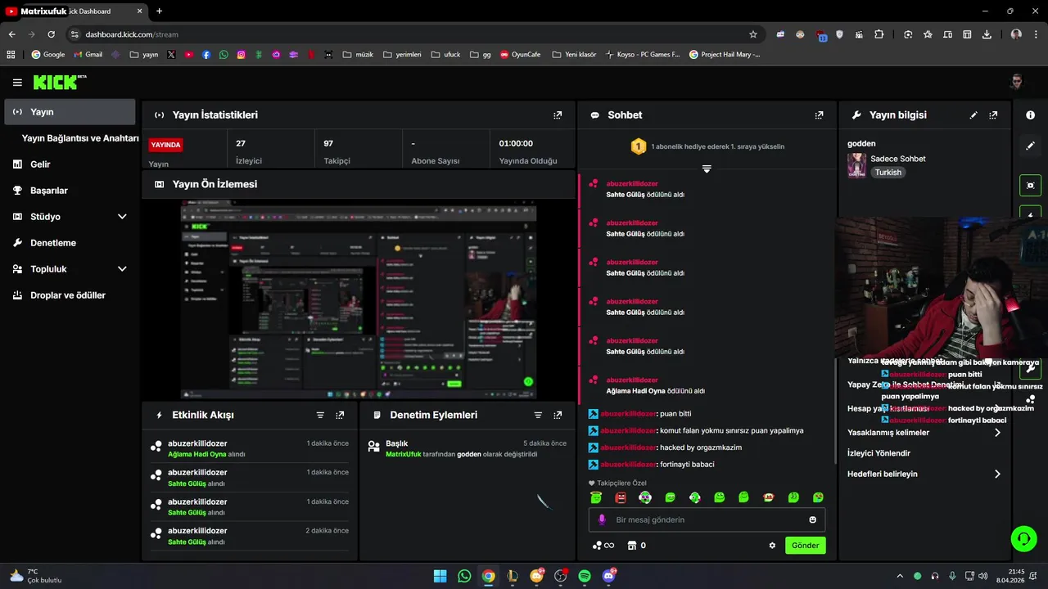
Task: Open the shop icon next to 0
Action: click(632, 546)
